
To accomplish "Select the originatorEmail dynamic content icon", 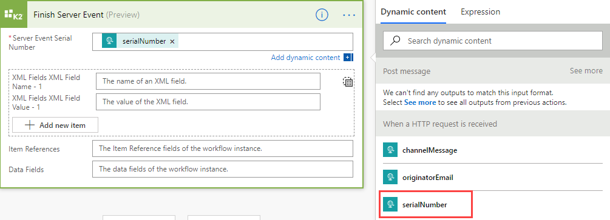I will coord(390,177).
